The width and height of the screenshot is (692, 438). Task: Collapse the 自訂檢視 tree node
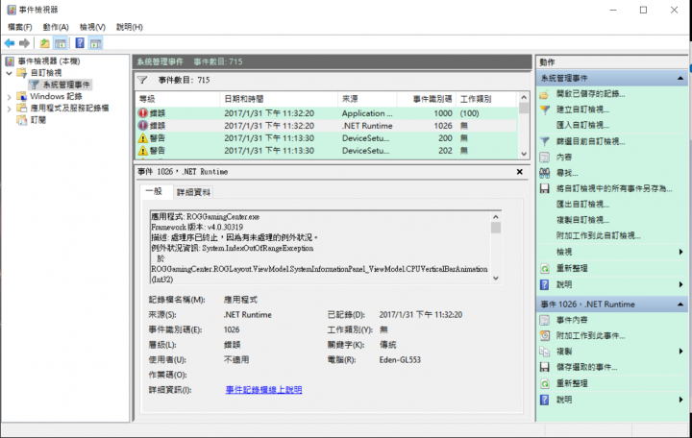point(9,73)
